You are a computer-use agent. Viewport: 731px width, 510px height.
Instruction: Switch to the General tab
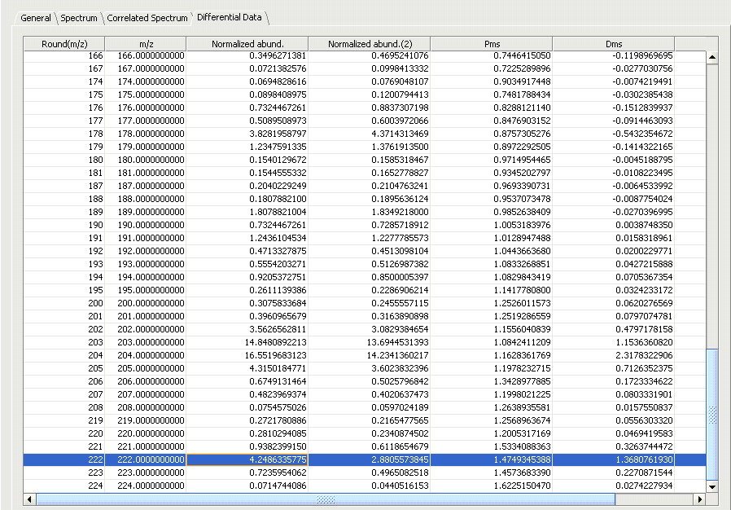35,17
